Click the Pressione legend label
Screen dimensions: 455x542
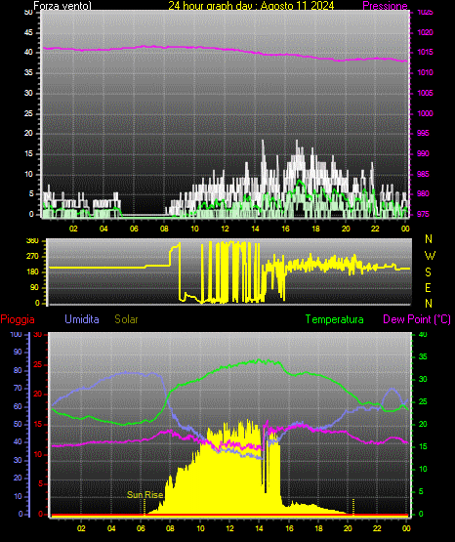point(385,6)
